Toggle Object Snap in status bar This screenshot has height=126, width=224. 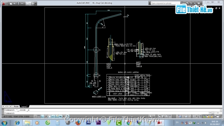point(49,117)
